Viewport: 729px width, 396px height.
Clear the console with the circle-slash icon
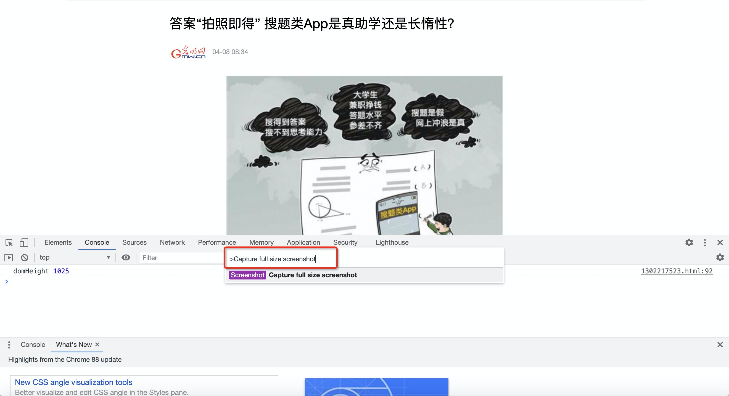[24, 258]
